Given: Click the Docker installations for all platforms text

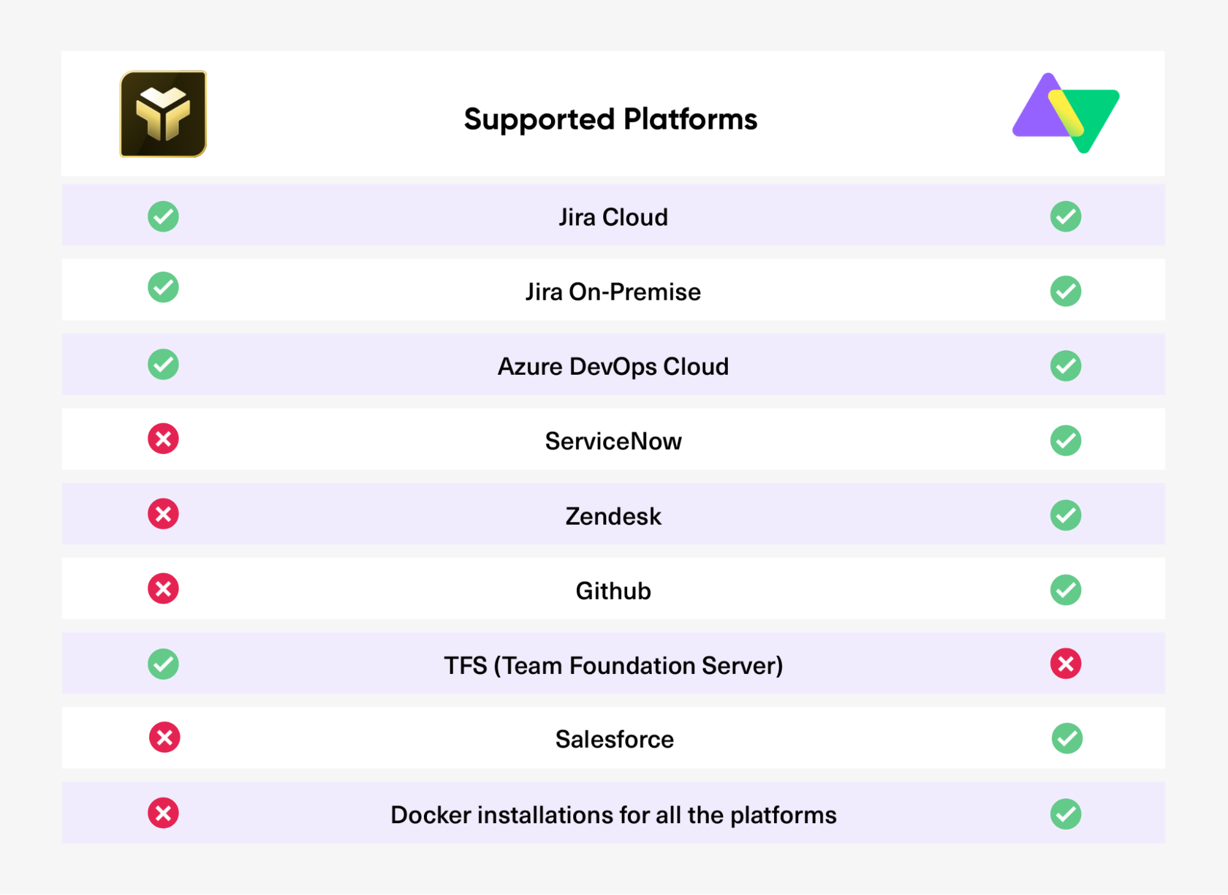Looking at the screenshot, I should pyautogui.click(x=613, y=815).
